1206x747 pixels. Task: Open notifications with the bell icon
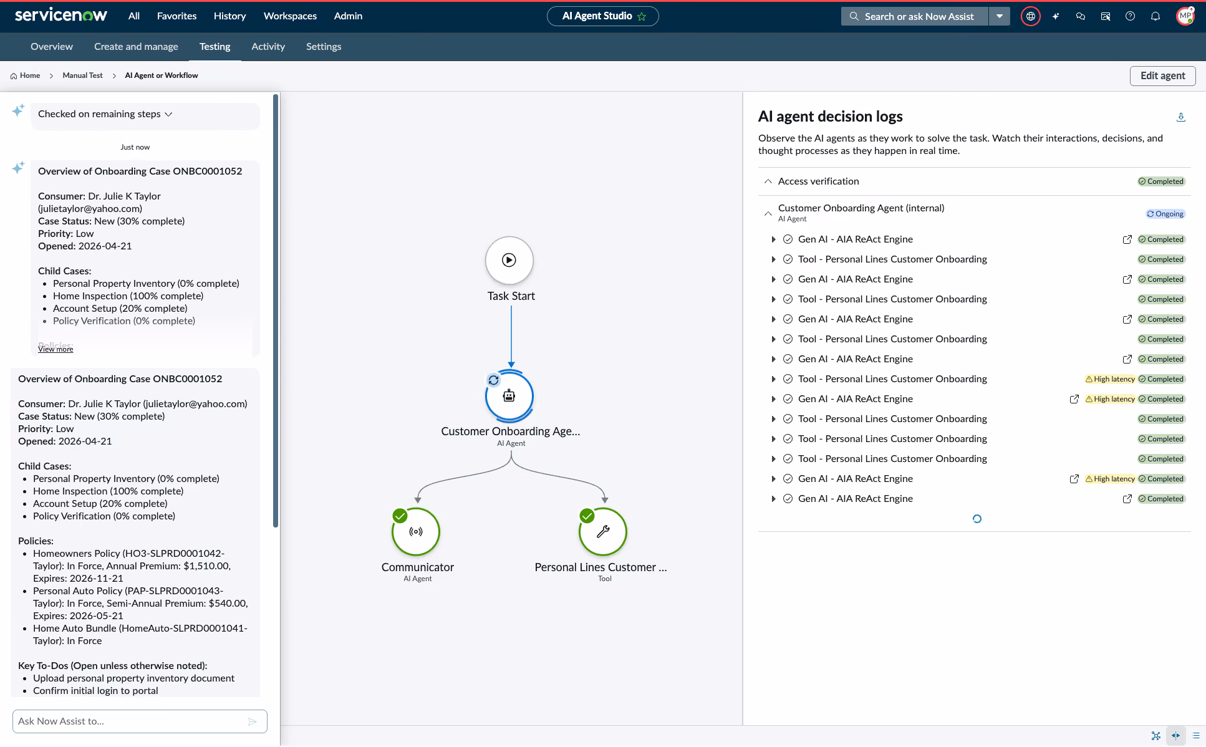click(x=1155, y=16)
